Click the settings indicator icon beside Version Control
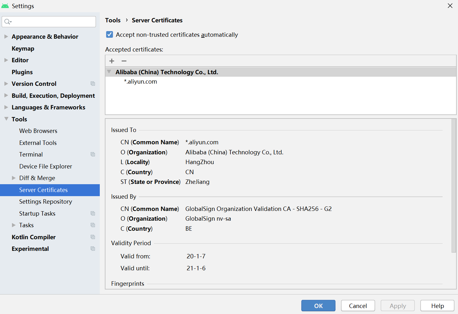This screenshot has width=458, height=314. pyautogui.click(x=93, y=84)
